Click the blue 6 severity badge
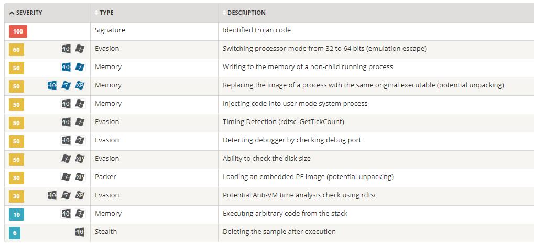Screen dimensions: 534x245 pos(15,233)
